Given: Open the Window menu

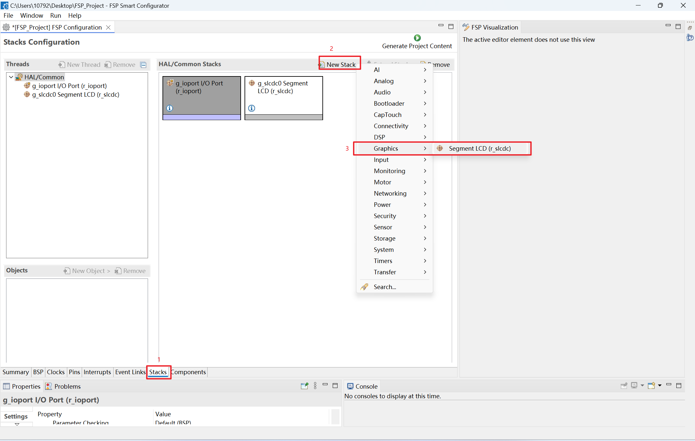Looking at the screenshot, I should [x=32, y=15].
